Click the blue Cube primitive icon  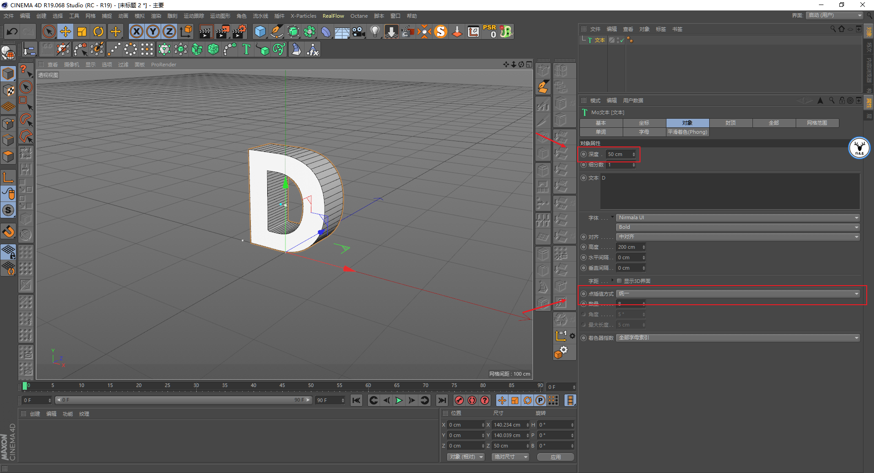click(260, 31)
